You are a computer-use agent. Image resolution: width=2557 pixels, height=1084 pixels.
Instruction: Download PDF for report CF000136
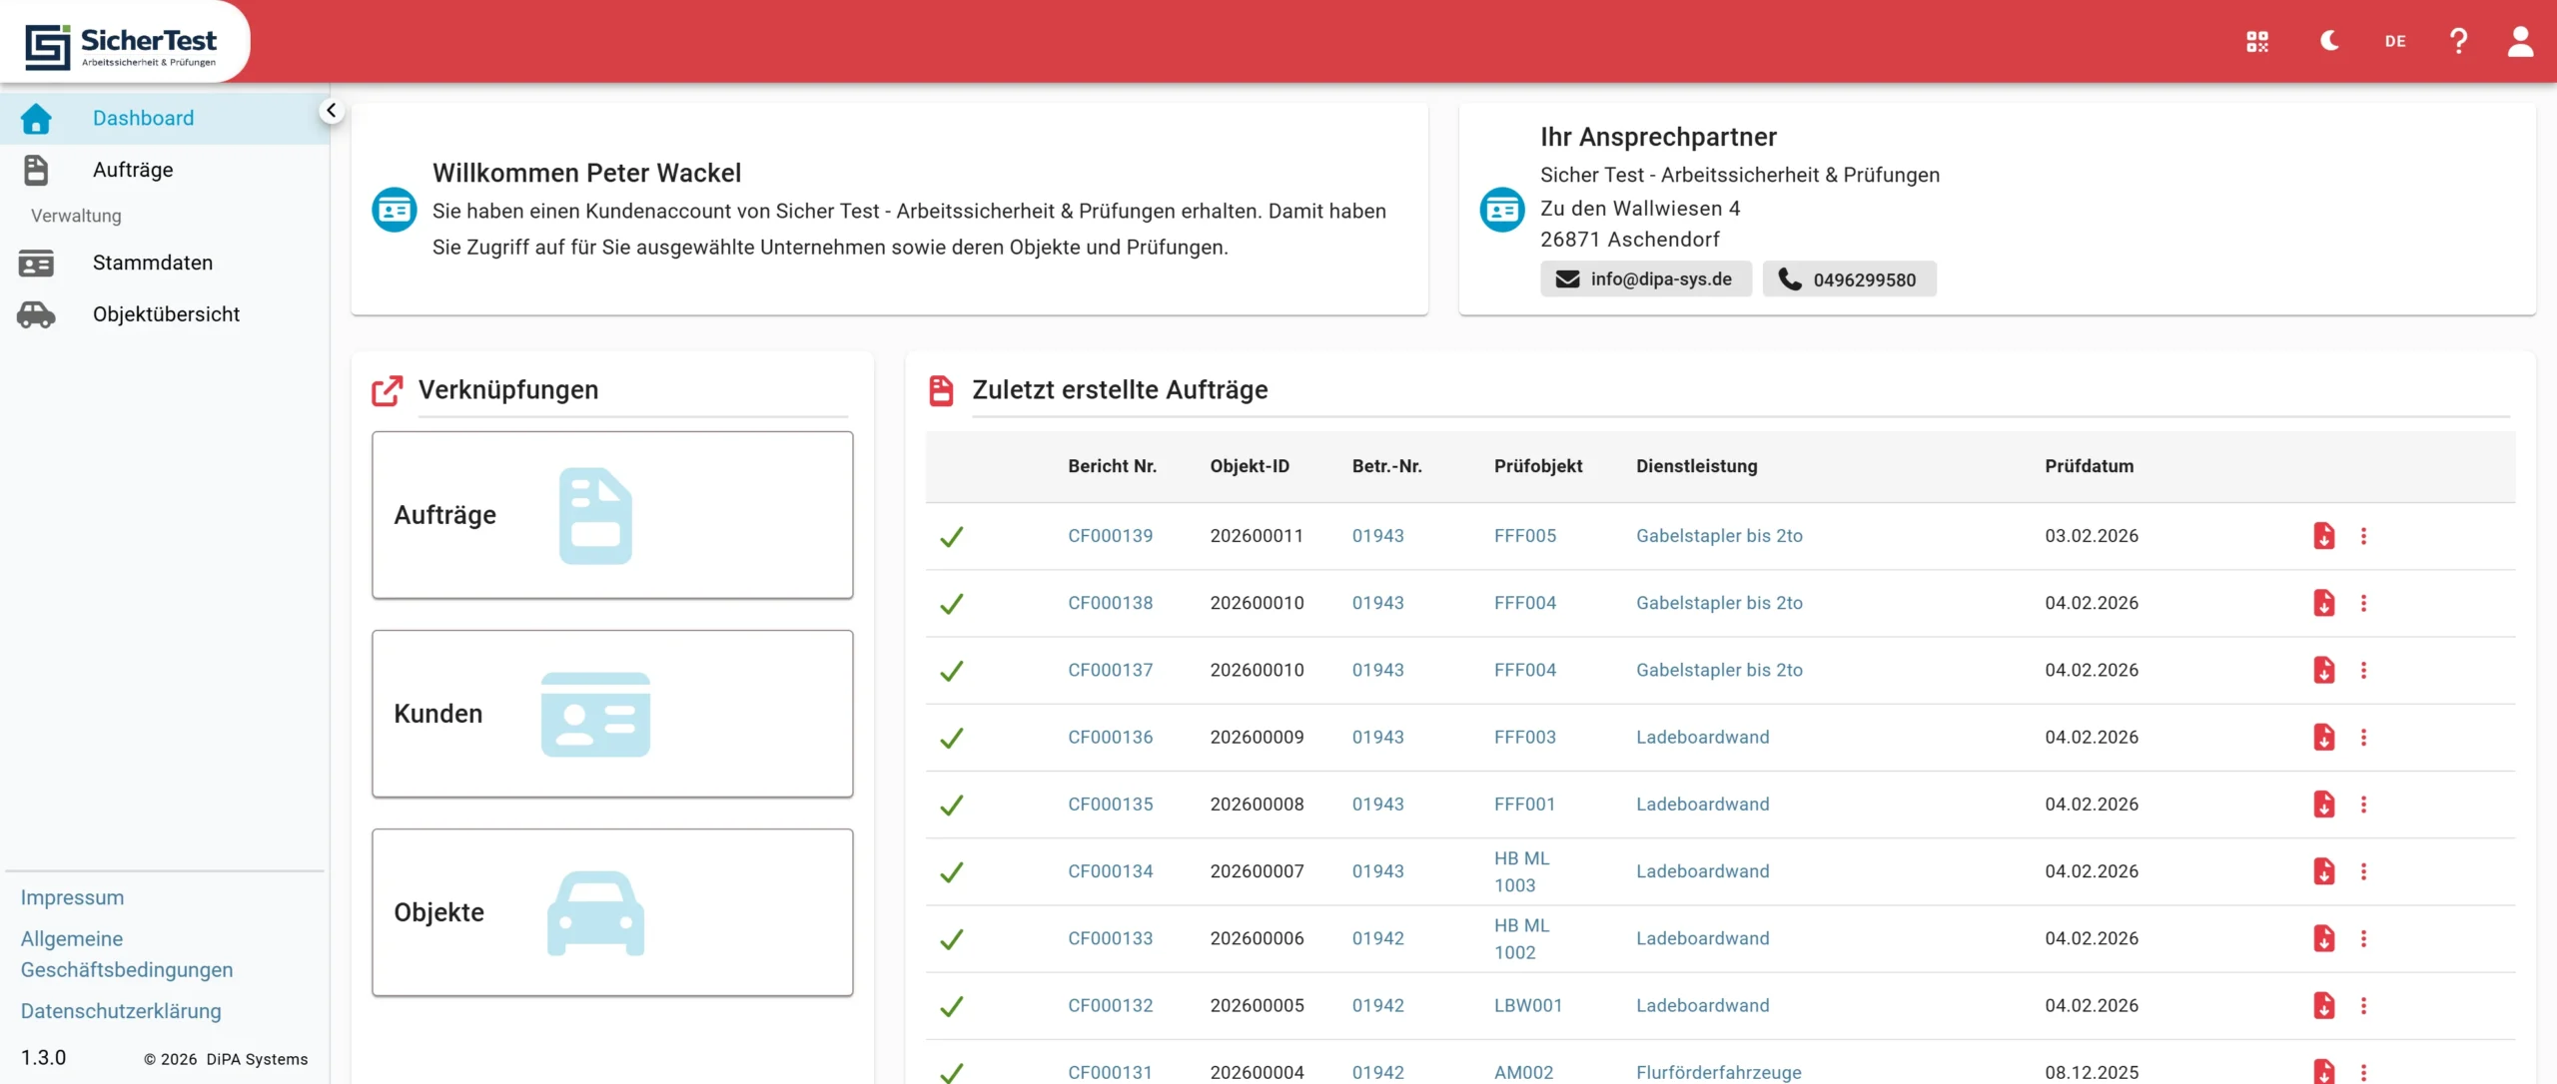pos(2323,738)
